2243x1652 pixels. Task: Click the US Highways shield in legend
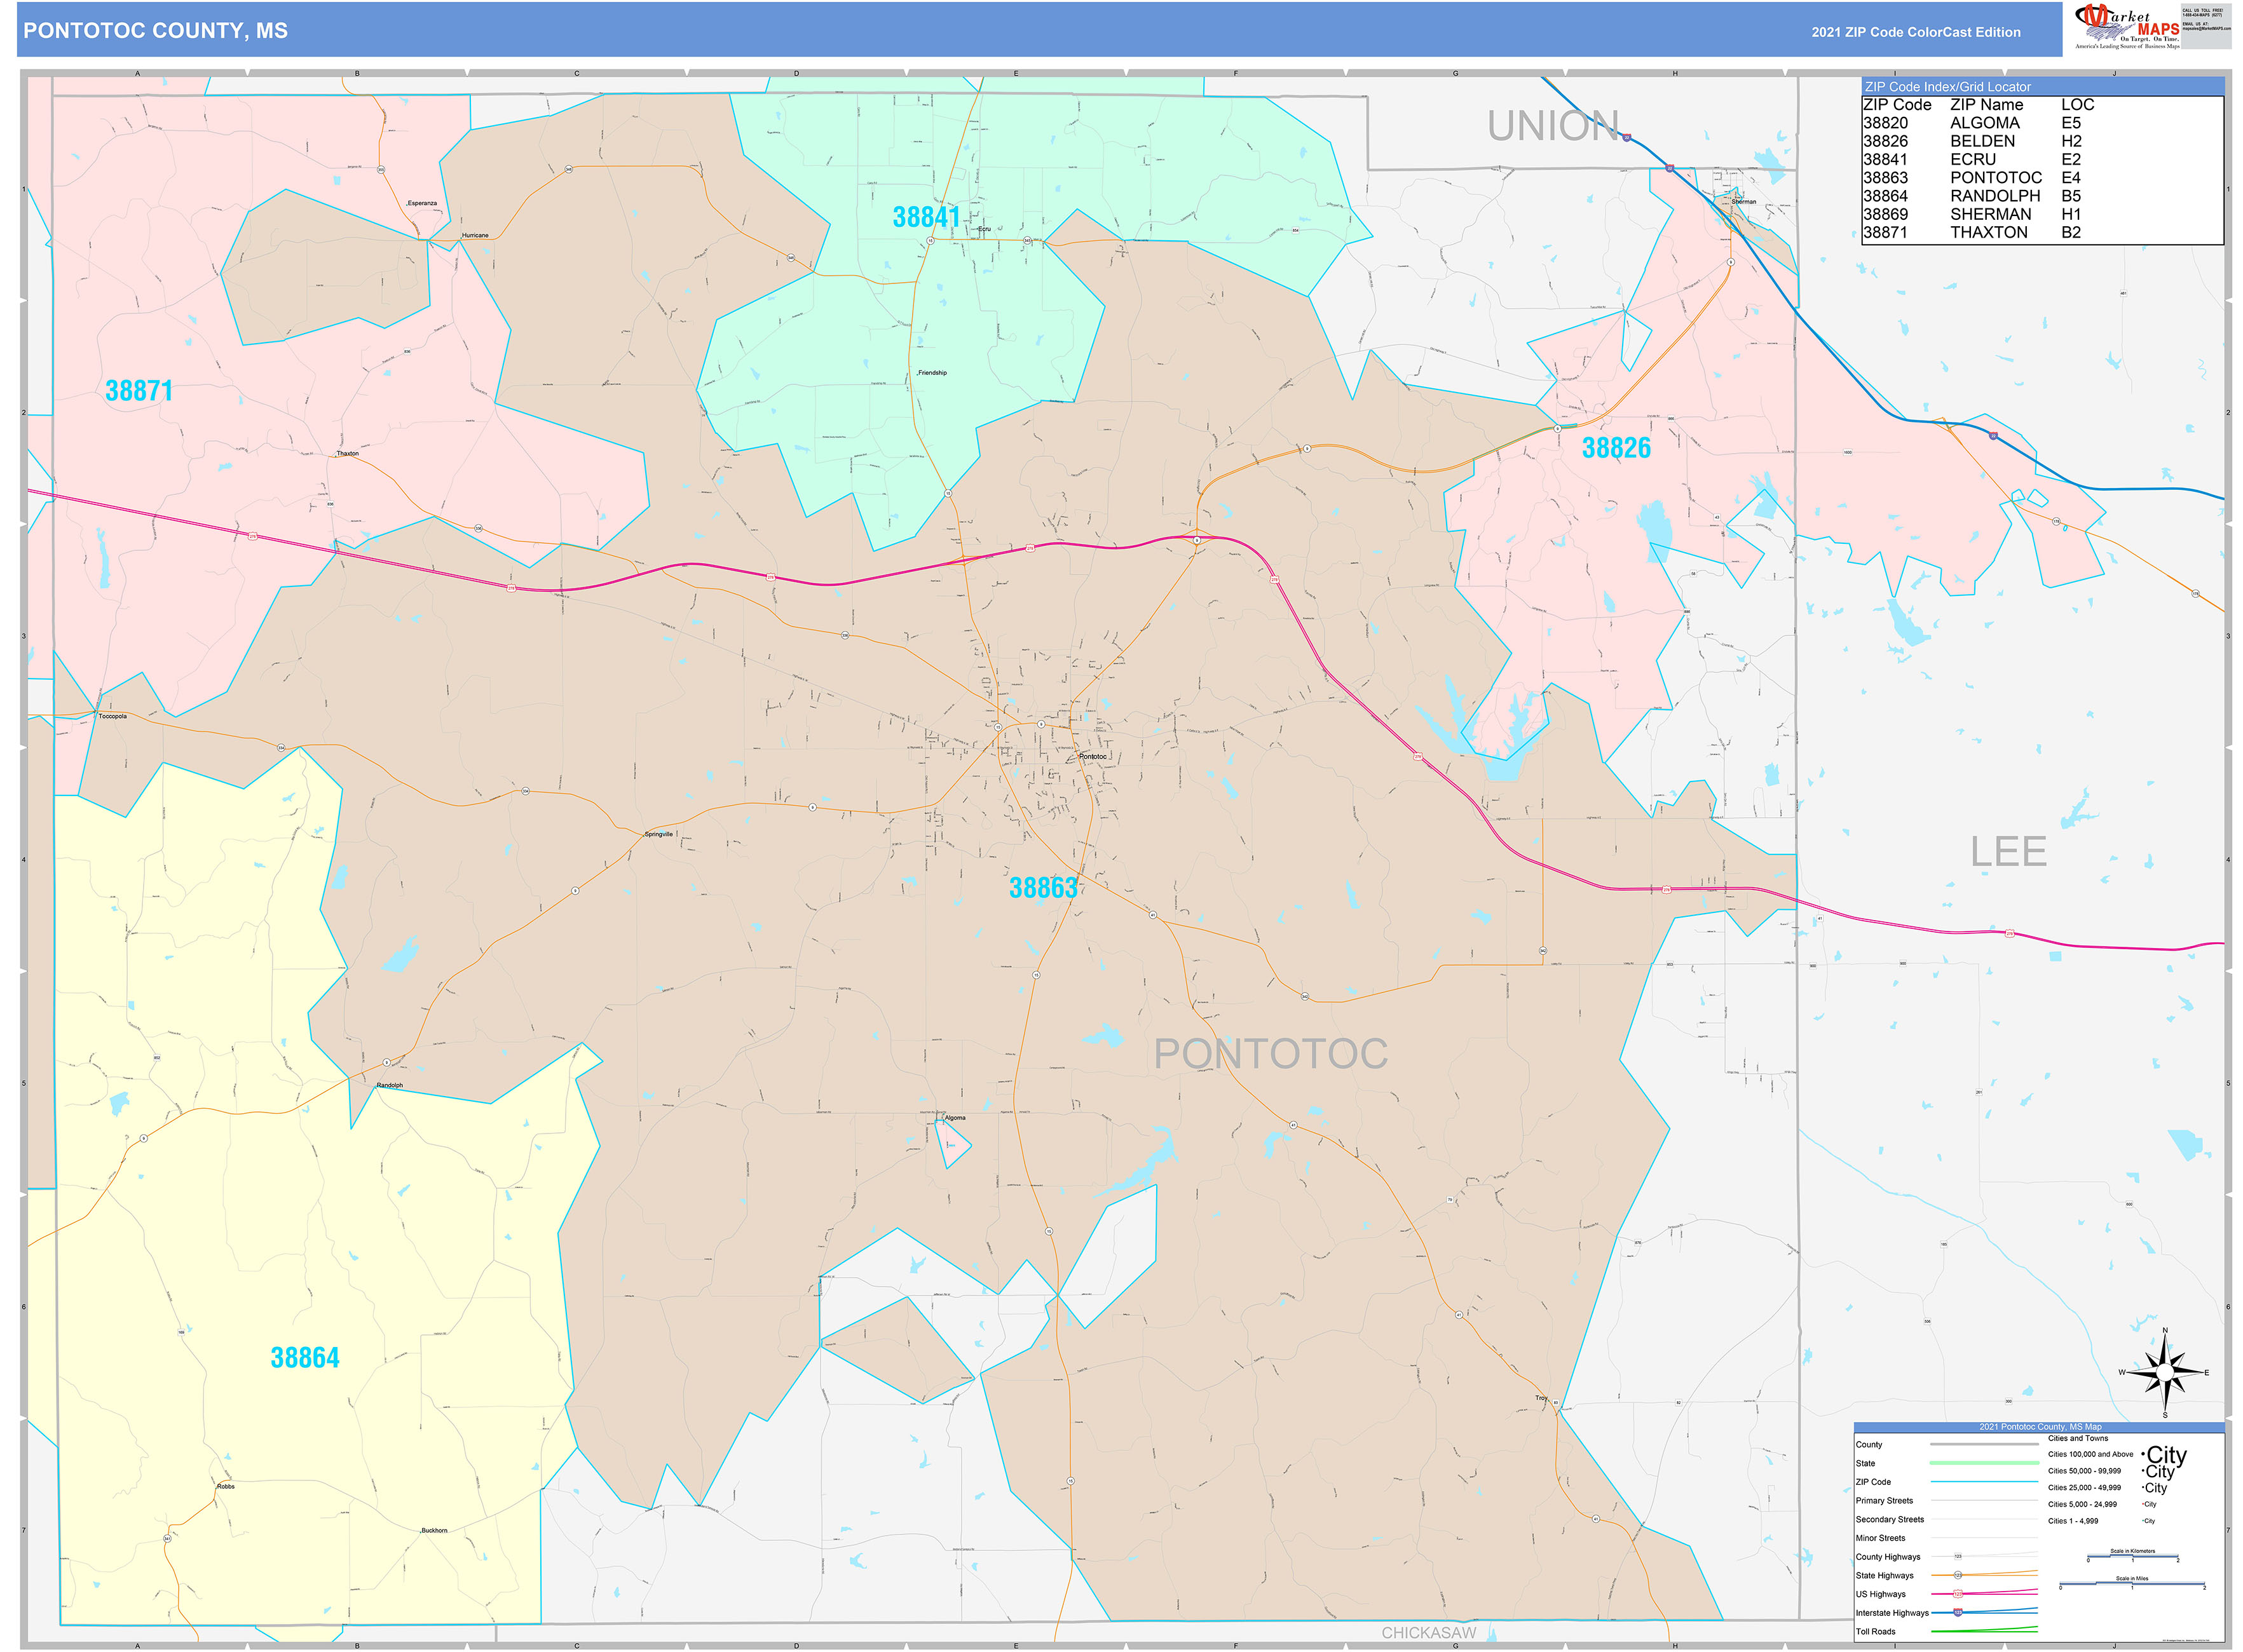(1958, 1594)
